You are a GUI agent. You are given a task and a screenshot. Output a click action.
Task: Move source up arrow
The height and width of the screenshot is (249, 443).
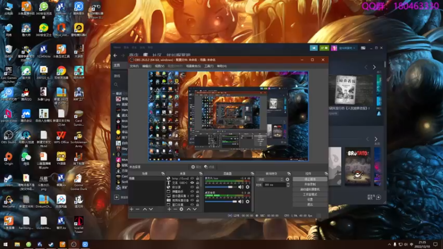point(188,209)
